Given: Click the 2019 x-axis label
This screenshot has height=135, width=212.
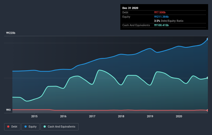Looking at the screenshot, I should (x=150, y=116).
